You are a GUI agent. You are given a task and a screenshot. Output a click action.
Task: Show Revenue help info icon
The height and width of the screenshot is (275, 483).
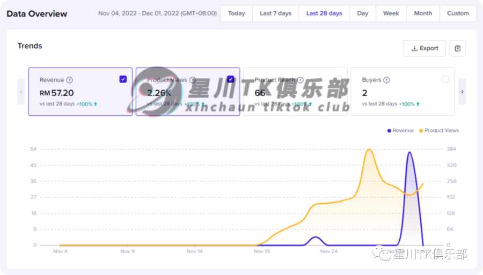pos(70,80)
